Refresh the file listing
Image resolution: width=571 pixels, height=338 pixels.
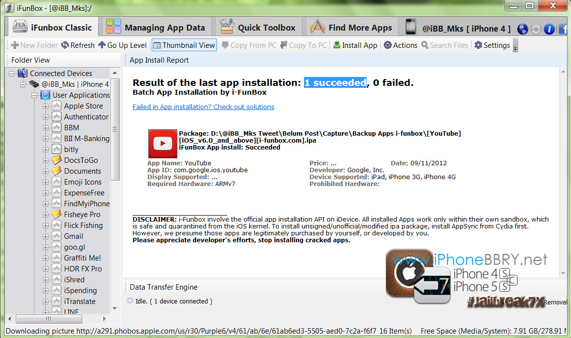pos(78,45)
